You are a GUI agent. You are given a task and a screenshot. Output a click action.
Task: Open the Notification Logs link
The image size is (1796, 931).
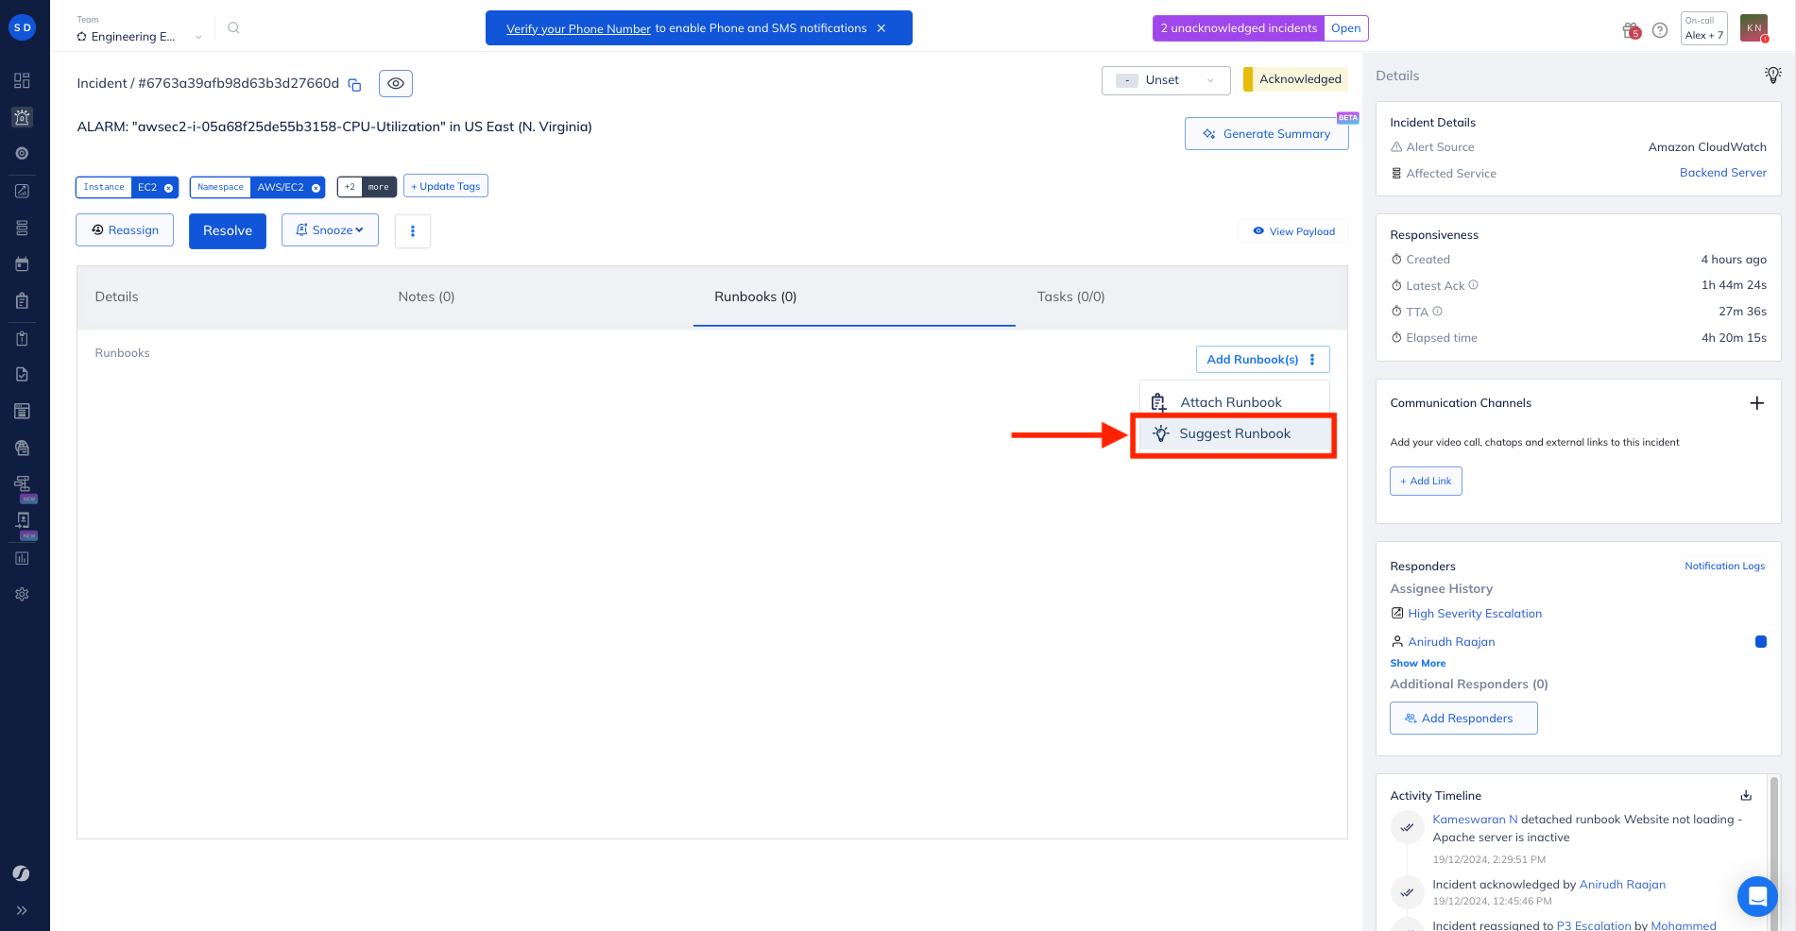1724,567
